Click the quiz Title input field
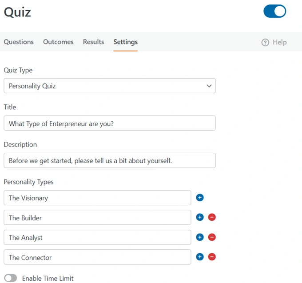 coord(109,124)
